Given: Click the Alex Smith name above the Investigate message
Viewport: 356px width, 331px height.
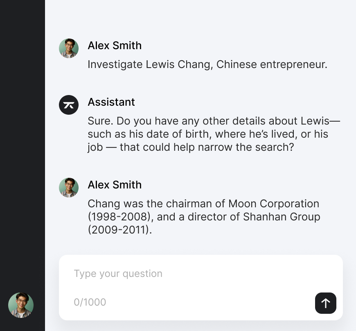Looking at the screenshot, I should (115, 45).
